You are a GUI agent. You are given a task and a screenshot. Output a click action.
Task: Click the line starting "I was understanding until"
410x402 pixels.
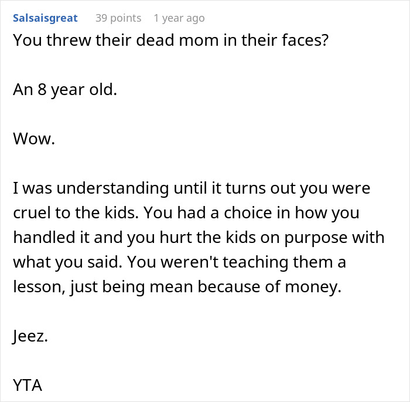pyautogui.click(x=192, y=188)
